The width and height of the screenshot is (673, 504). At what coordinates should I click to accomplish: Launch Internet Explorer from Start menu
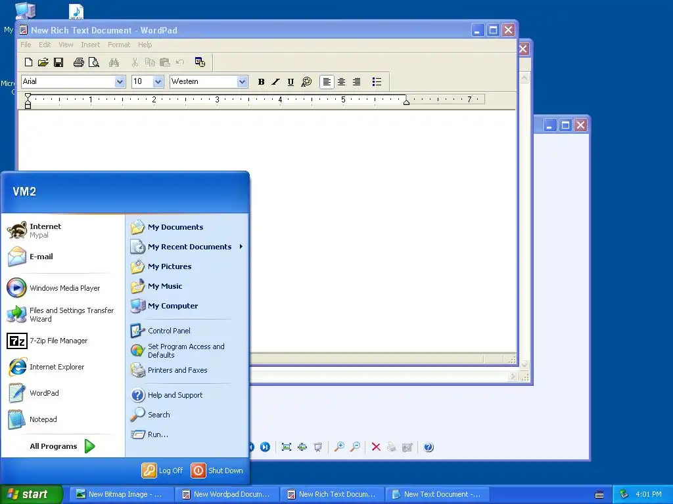(63, 367)
